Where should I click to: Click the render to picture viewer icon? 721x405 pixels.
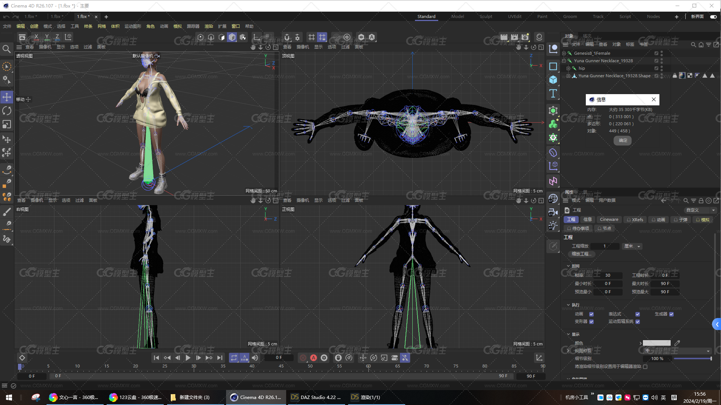[x=514, y=37]
